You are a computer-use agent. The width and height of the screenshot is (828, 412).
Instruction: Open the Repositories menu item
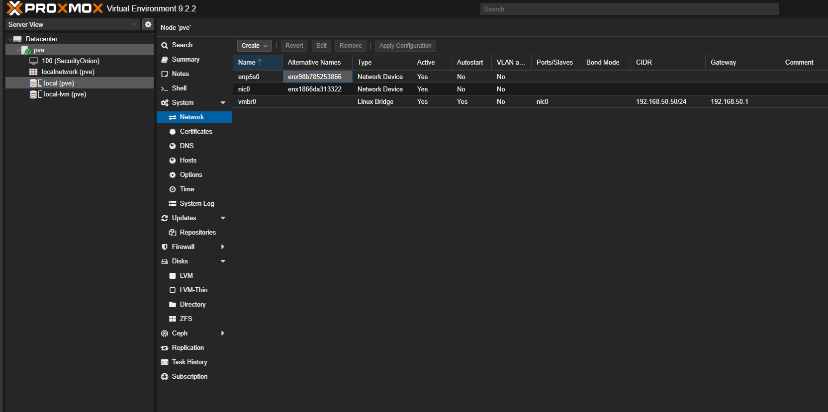click(x=194, y=233)
